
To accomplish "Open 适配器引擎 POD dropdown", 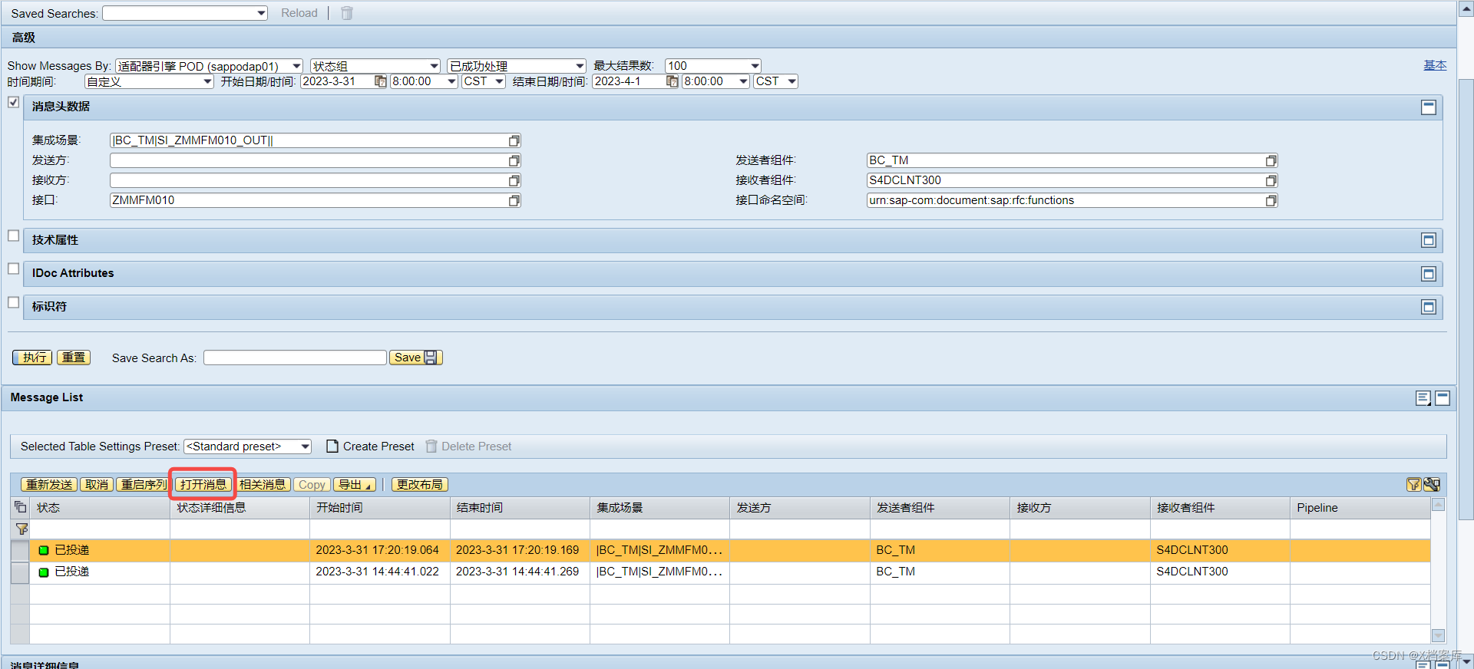I will (x=297, y=66).
